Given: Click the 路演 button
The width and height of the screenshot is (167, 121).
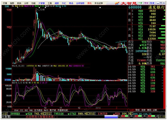Looking at the screenshot, I should pyautogui.click(x=152, y=3).
